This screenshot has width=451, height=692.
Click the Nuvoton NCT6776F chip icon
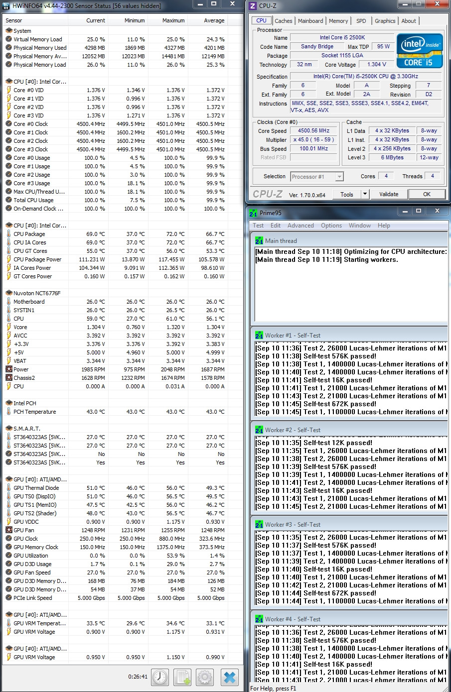click(8, 293)
